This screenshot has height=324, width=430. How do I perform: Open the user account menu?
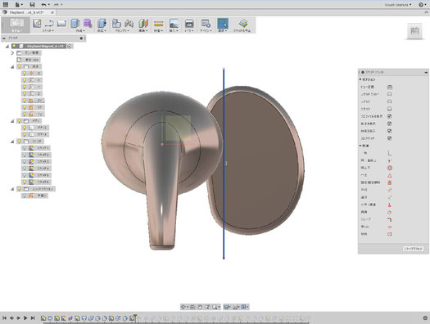[398, 5]
